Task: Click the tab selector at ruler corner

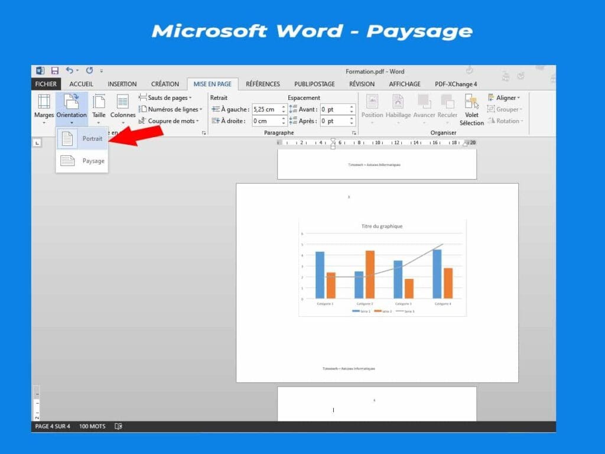Action: click(37, 142)
